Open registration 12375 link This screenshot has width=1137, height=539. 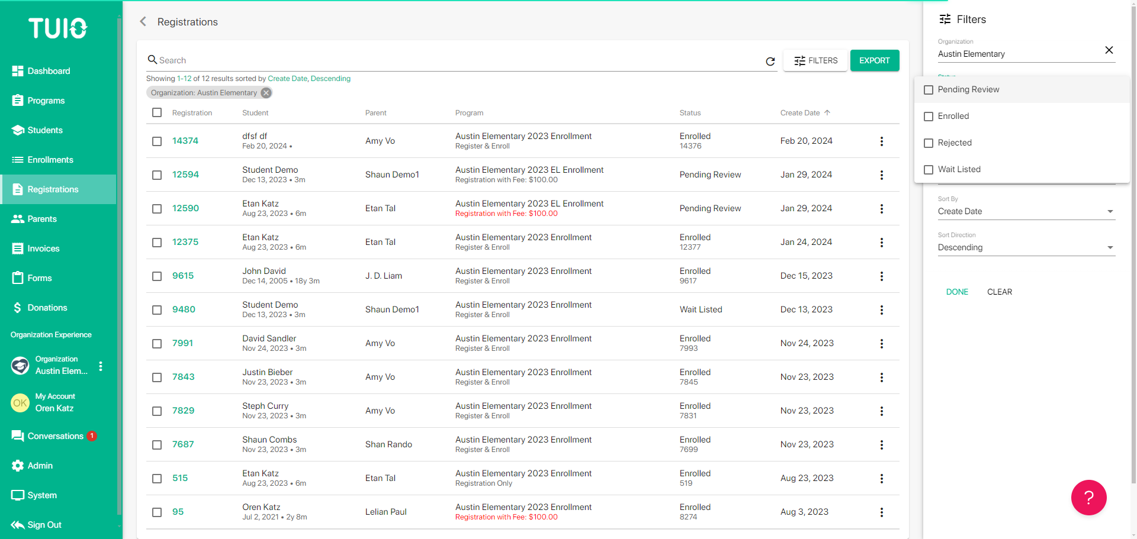click(185, 242)
